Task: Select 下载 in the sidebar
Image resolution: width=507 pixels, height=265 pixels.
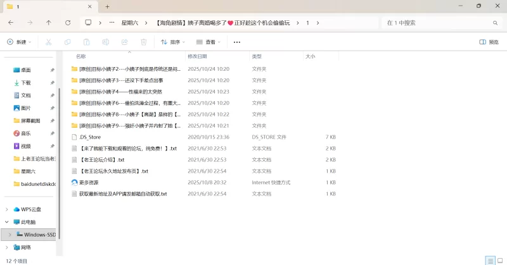Action: (26, 83)
